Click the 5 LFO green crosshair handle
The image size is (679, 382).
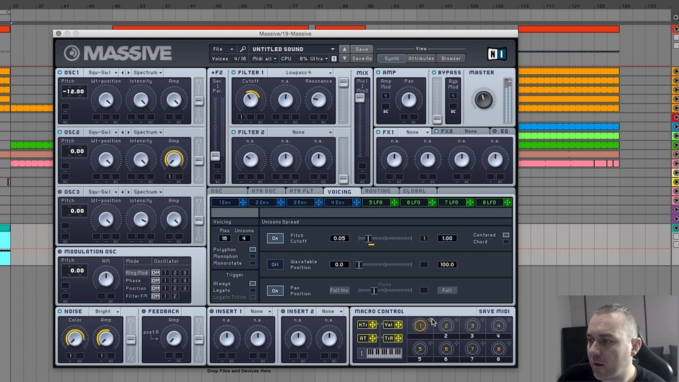coord(394,202)
